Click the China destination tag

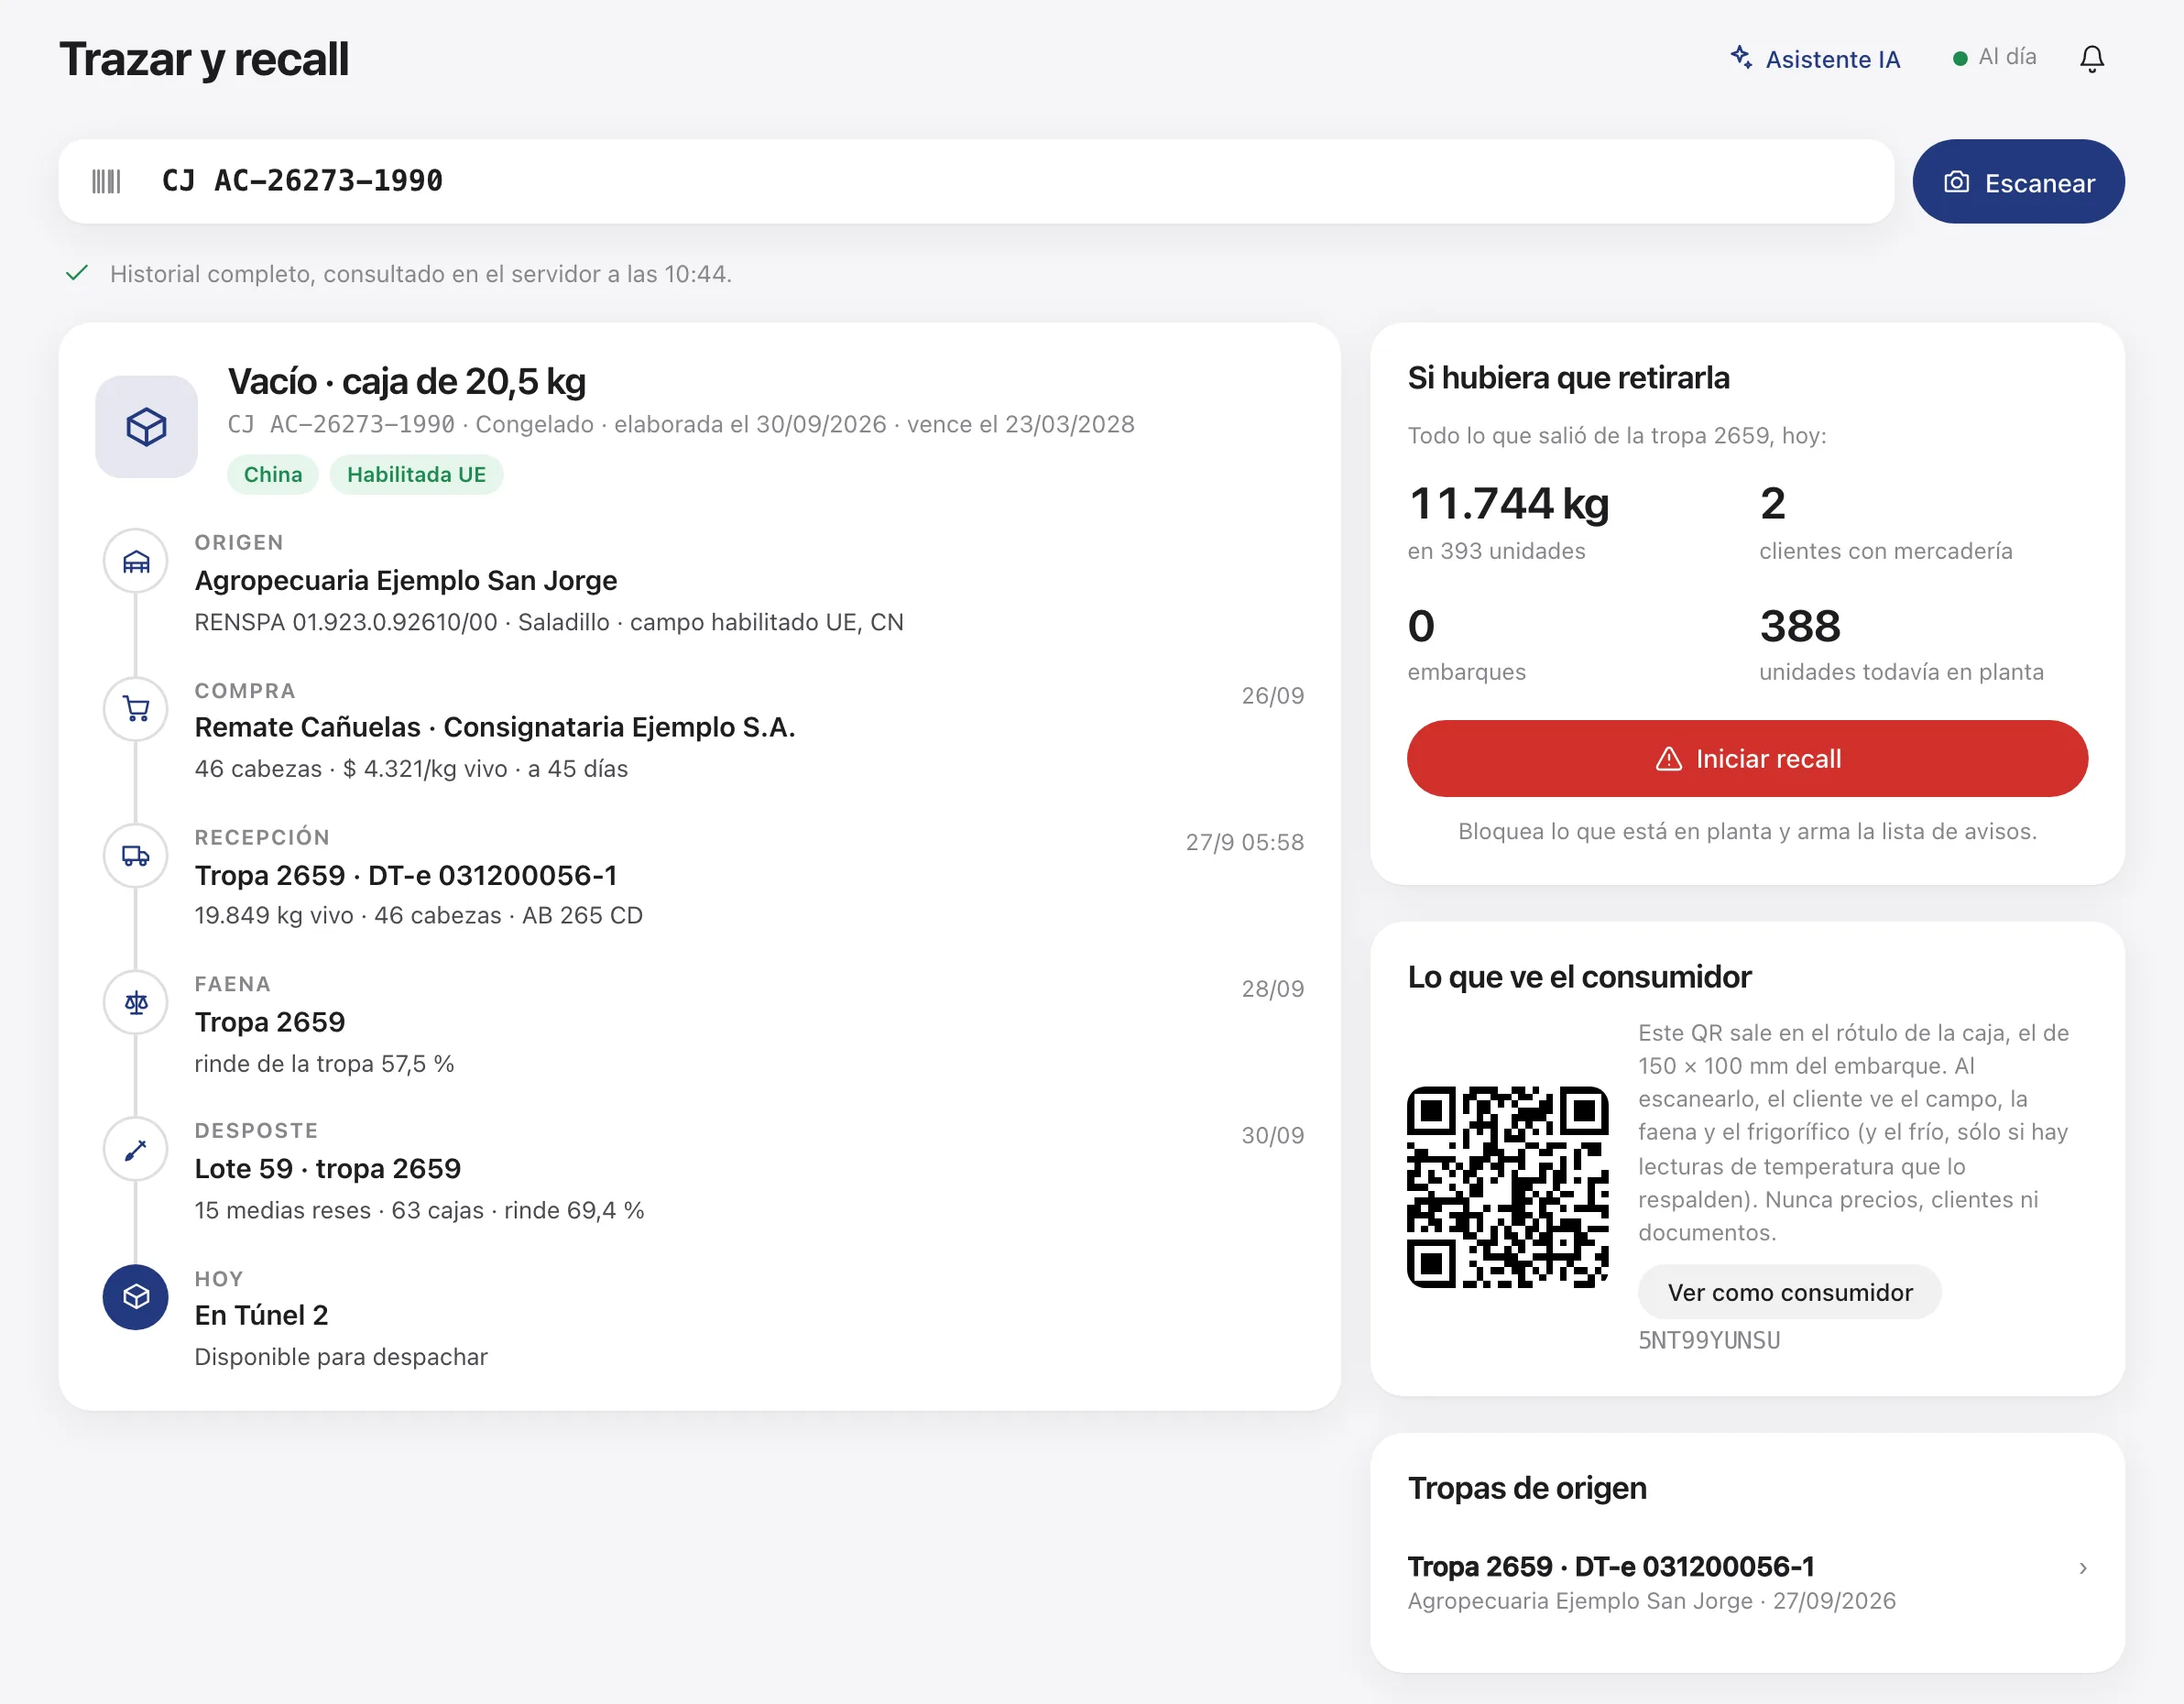273,475
